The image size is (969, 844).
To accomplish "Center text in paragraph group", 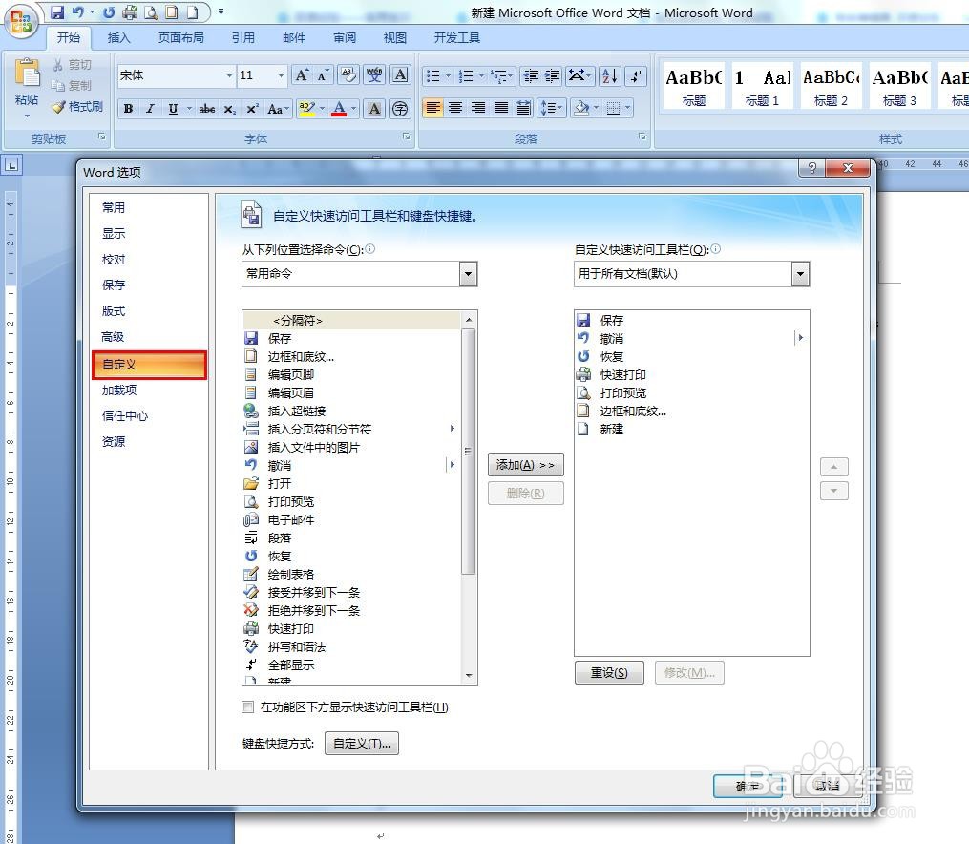I will pyautogui.click(x=455, y=108).
